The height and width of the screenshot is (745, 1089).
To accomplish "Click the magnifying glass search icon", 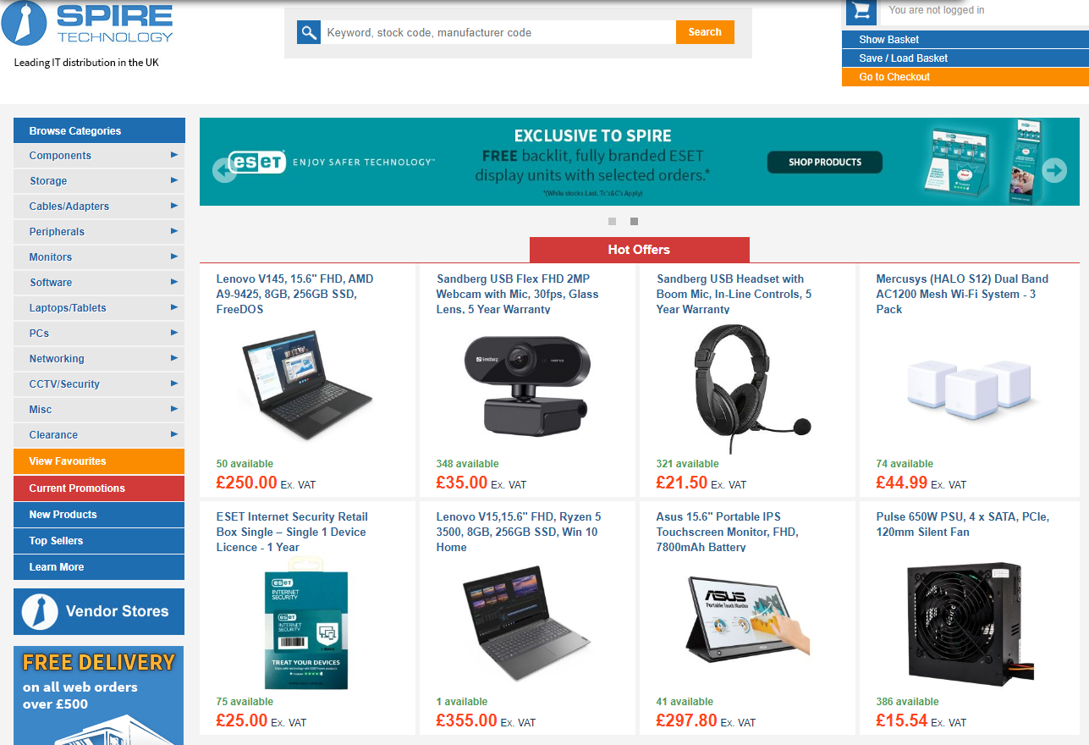I will [309, 32].
